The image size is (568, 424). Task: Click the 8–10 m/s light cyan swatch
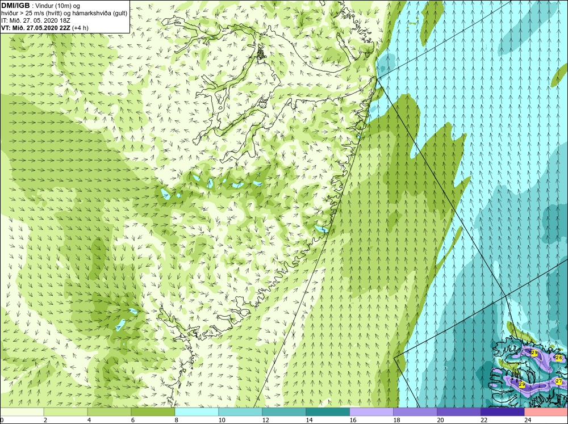197,412
